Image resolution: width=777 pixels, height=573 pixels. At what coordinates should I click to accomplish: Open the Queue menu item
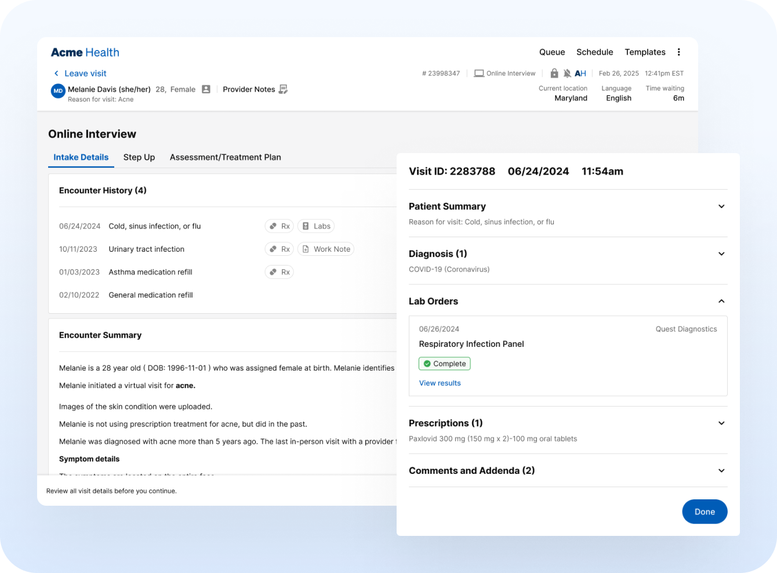552,52
